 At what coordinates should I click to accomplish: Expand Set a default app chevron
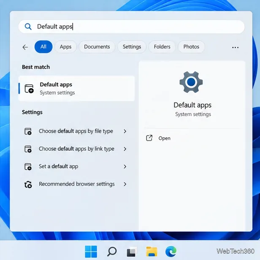tap(125, 166)
